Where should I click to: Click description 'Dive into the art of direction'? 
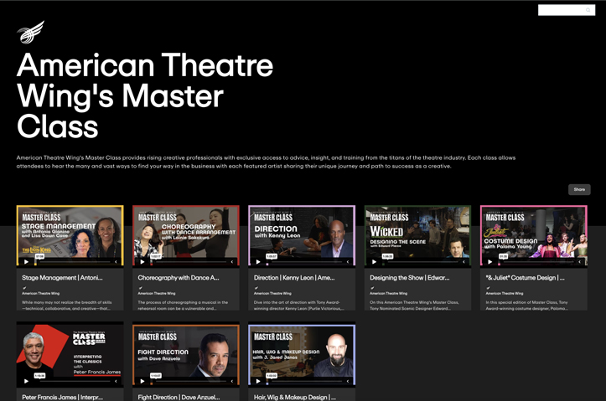pos(298,306)
